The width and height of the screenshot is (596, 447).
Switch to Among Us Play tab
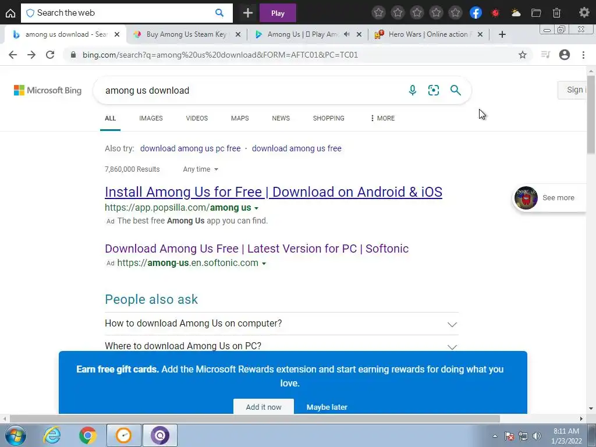click(302, 34)
